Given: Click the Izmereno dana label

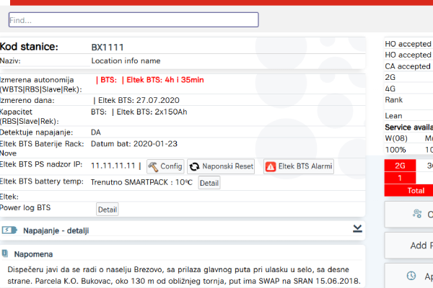Looking at the screenshot, I should 27,100.
